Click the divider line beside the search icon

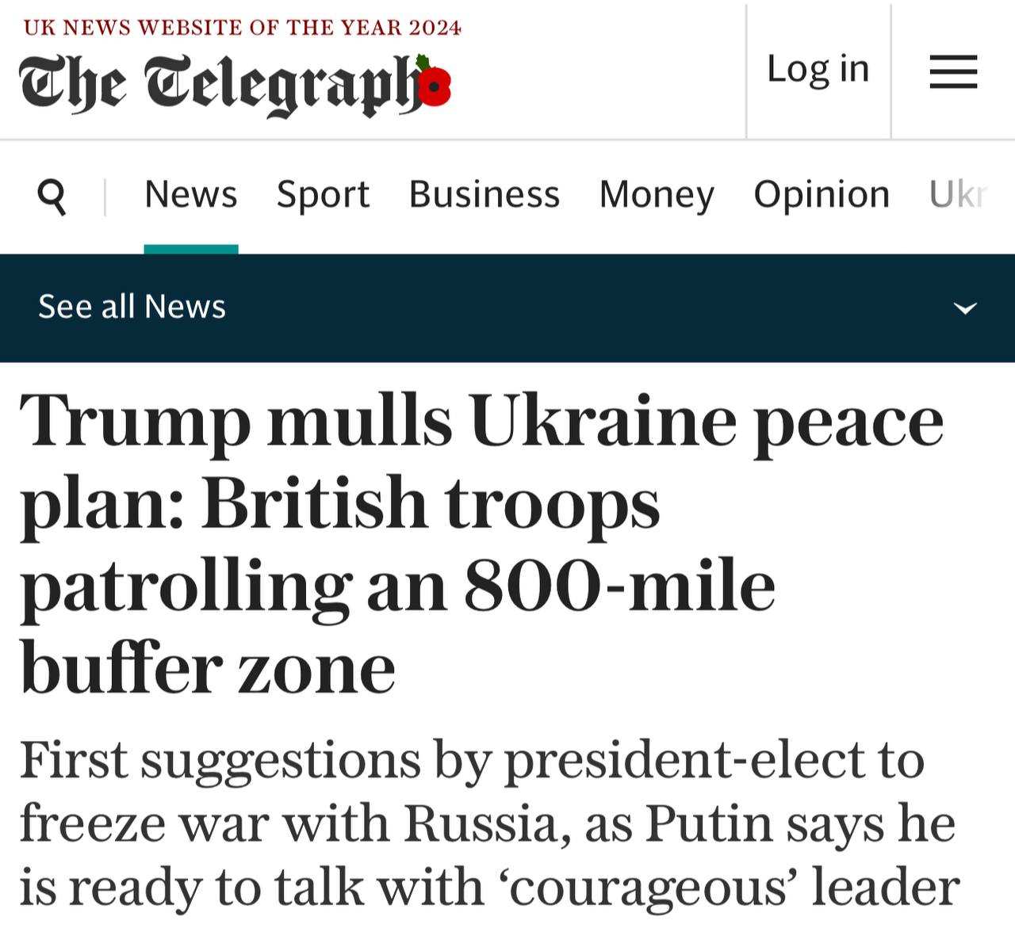point(105,197)
